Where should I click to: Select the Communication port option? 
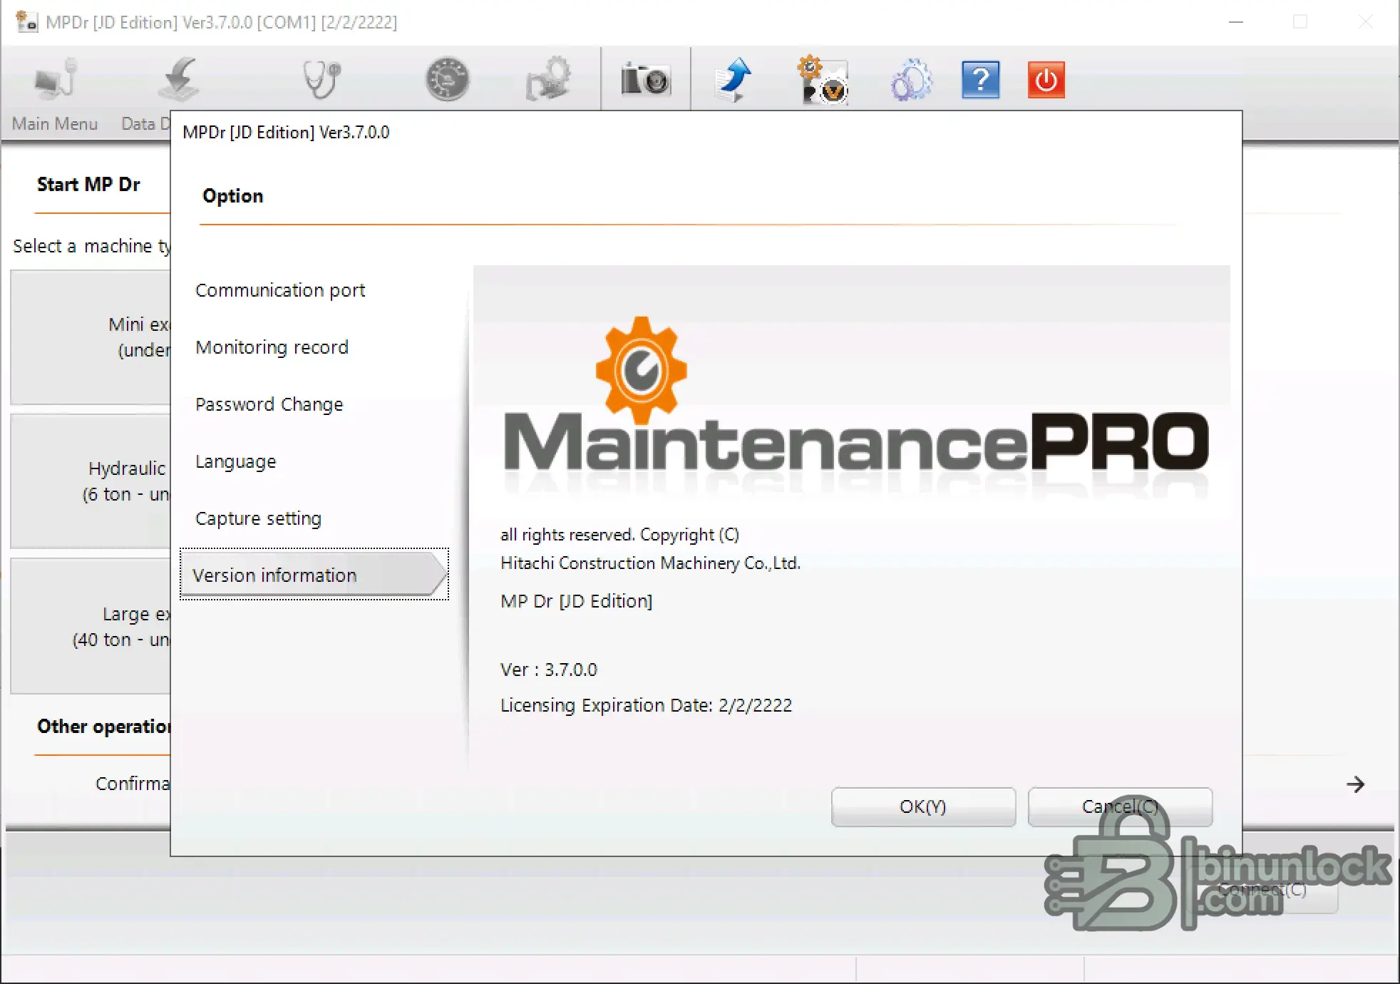(x=280, y=290)
